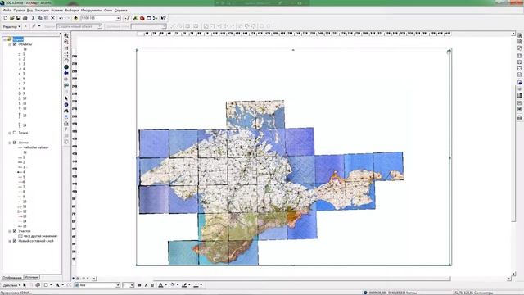Open the Файл menu
The height and width of the screenshot is (295, 524).
pos(7,11)
